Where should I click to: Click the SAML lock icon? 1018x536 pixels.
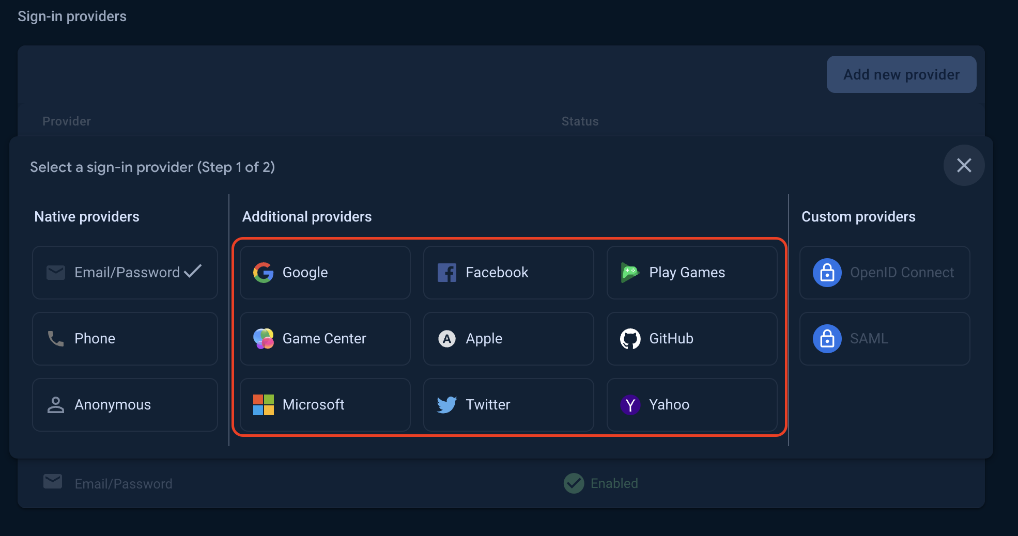tap(827, 339)
